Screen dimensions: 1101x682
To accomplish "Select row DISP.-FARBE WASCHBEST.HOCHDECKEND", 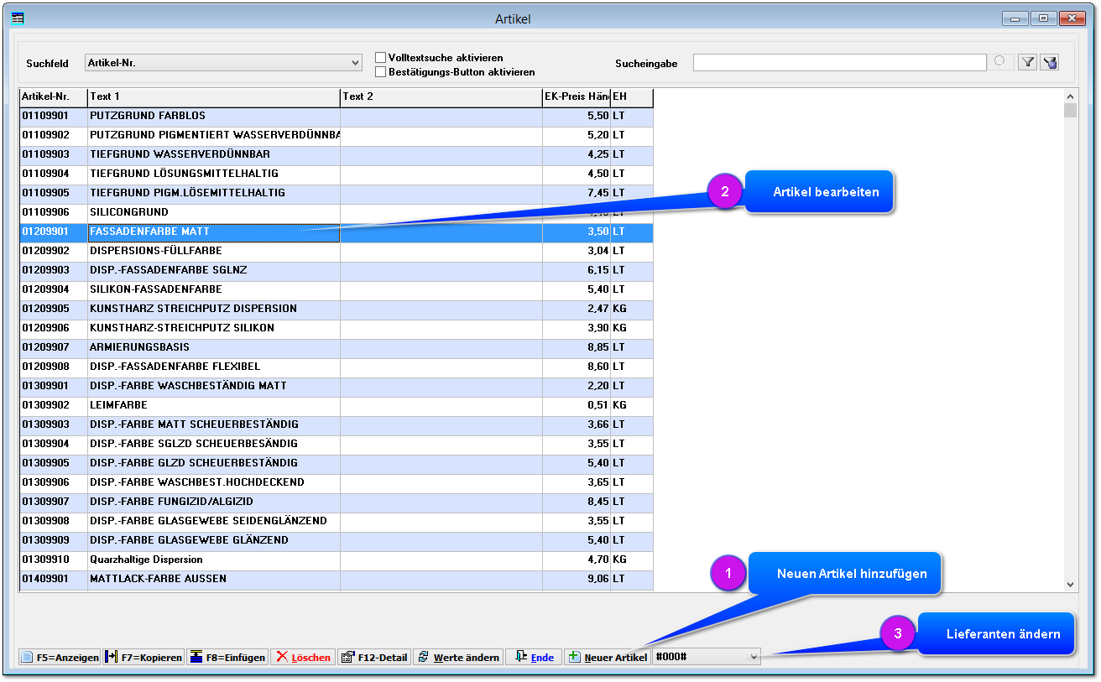I will click(x=337, y=482).
